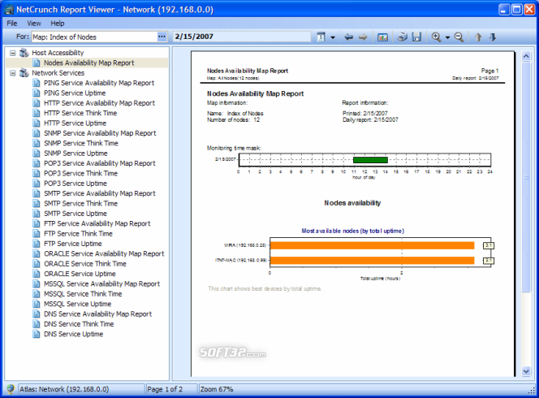
Task: Click the save report floppy icon
Action: click(416, 37)
